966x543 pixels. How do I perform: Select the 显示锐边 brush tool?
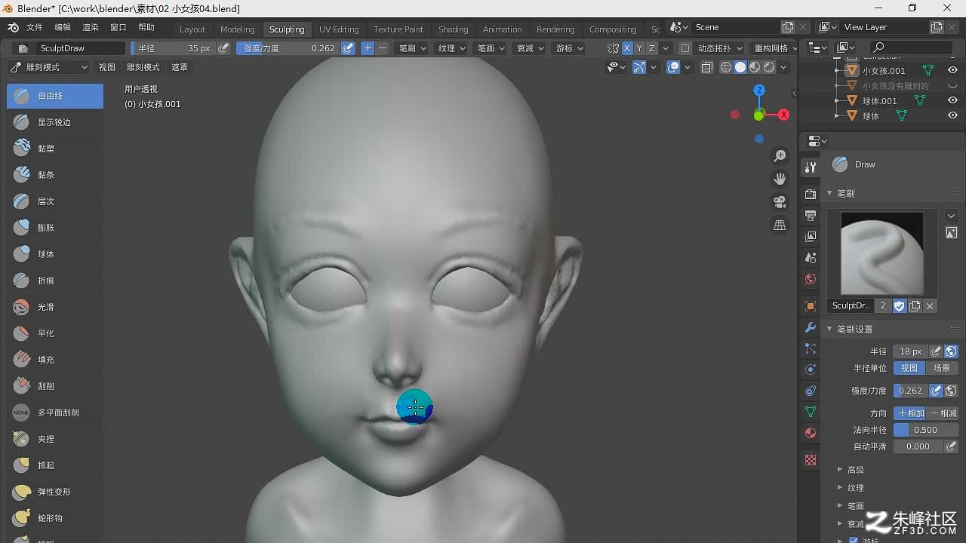pos(55,122)
